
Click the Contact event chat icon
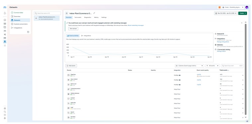tap(68, 99)
